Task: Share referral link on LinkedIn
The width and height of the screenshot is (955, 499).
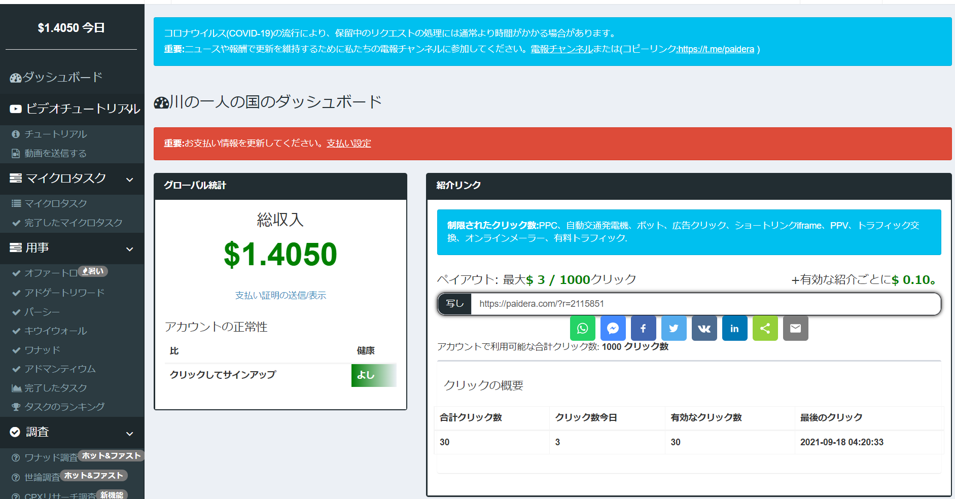Action: 734,329
